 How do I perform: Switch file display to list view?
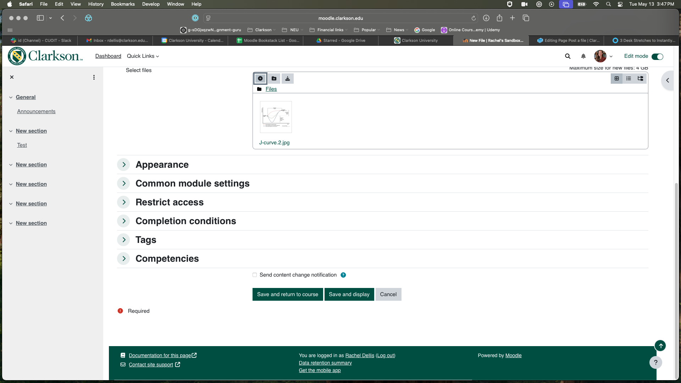click(629, 78)
